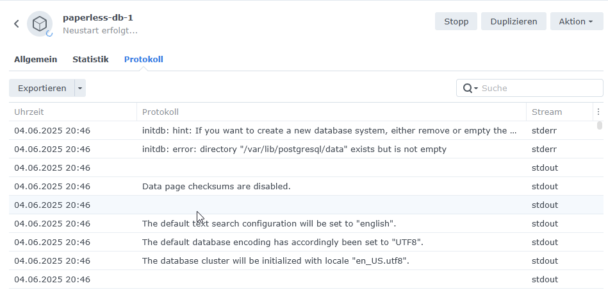Click the Stopp button
608x290 pixels.
pos(456,21)
